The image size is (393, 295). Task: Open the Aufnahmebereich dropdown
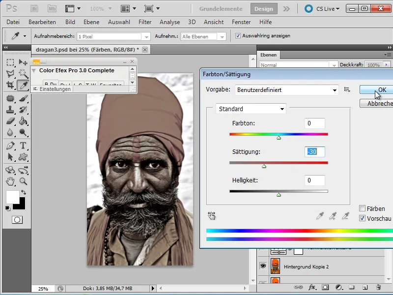[x=113, y=36]
